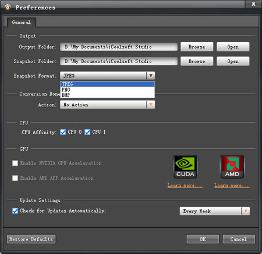This screenshot has width=262, height=254.
Task: Expand the Every Week update frequency dropdown
Action: click(x=215, y=211)
